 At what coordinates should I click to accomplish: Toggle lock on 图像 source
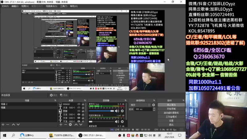(x=83, y=111)
